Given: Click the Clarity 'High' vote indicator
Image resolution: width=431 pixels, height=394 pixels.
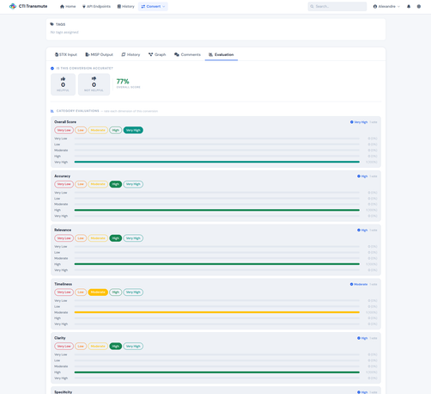Looking at the screenshot, I should (362, 338).
